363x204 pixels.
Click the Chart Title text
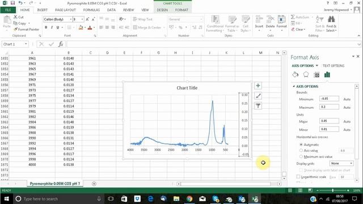click(x=187, y=88)
